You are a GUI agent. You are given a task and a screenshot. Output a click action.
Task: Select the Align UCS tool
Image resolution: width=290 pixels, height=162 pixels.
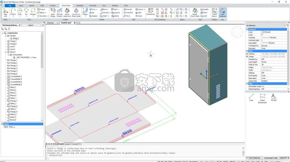[x=5, y=12]
